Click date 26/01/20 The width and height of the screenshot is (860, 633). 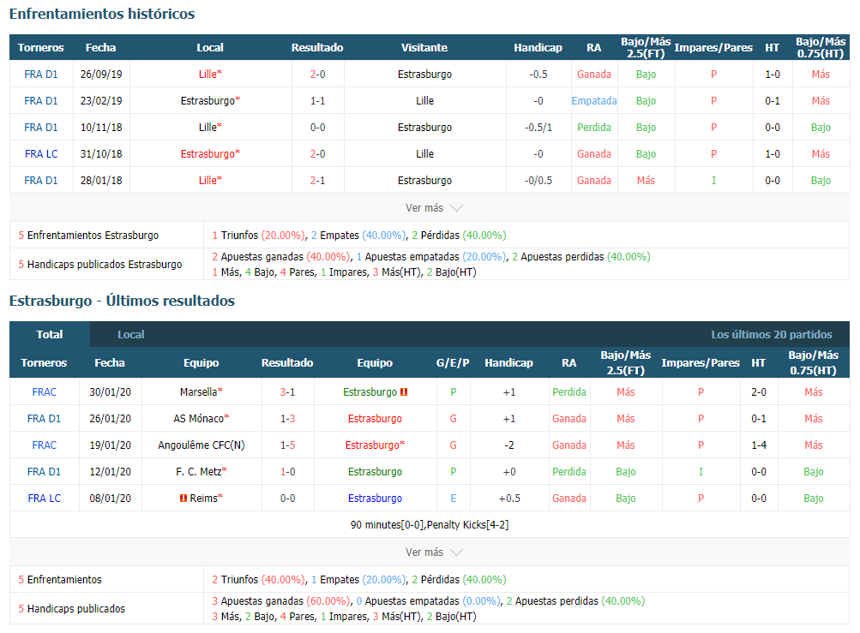(111, 419)
